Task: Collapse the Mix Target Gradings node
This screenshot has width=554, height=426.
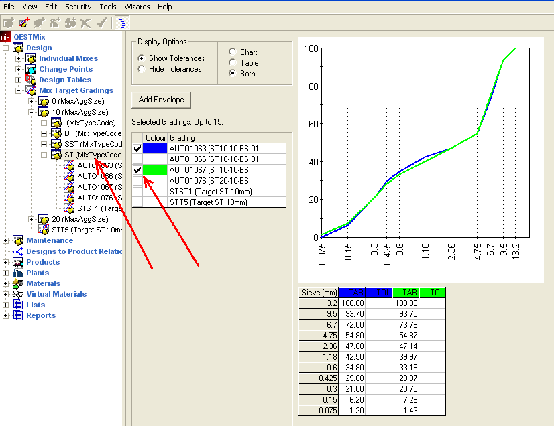Action: 19,90
